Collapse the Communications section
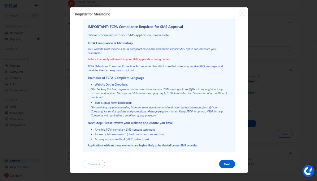This screenshot has width=317, height=181. pyautogui.click(x=28, y=59)
